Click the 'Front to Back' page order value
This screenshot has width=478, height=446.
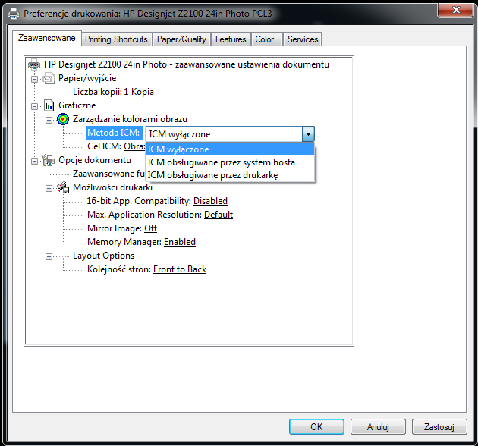point(180,269)
